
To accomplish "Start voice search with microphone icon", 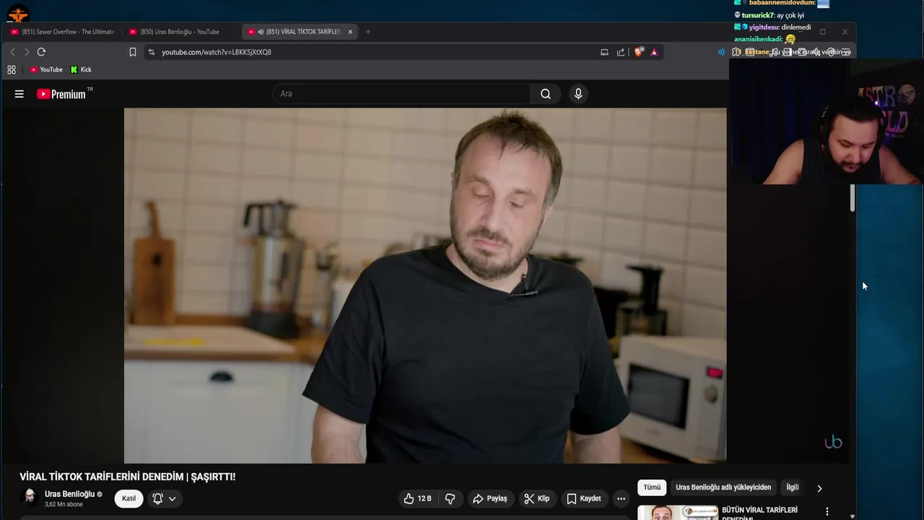I will pyautogui.click(x=578, y=94).
